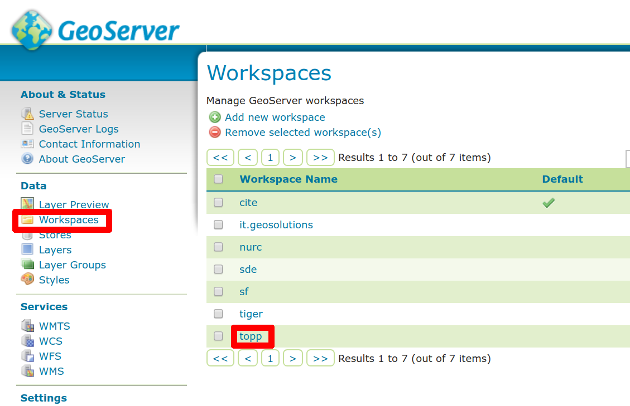Open Layers from Data menu
The width and height of the screenshot is (630, 406).
55,250
